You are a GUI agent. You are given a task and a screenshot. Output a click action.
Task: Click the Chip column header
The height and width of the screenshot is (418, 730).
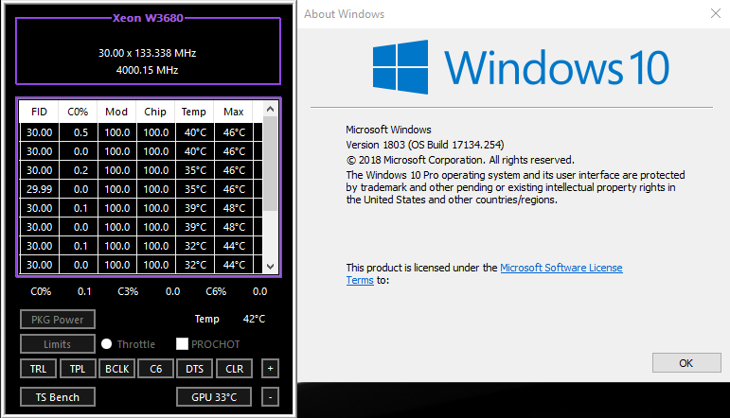[x=155, y=112]
